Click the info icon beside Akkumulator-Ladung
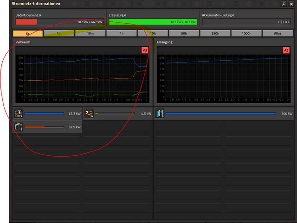297x223 pixels. pos(233,15)
